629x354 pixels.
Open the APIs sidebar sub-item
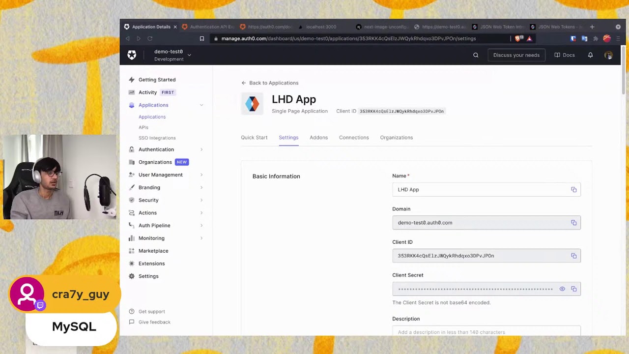143,127
